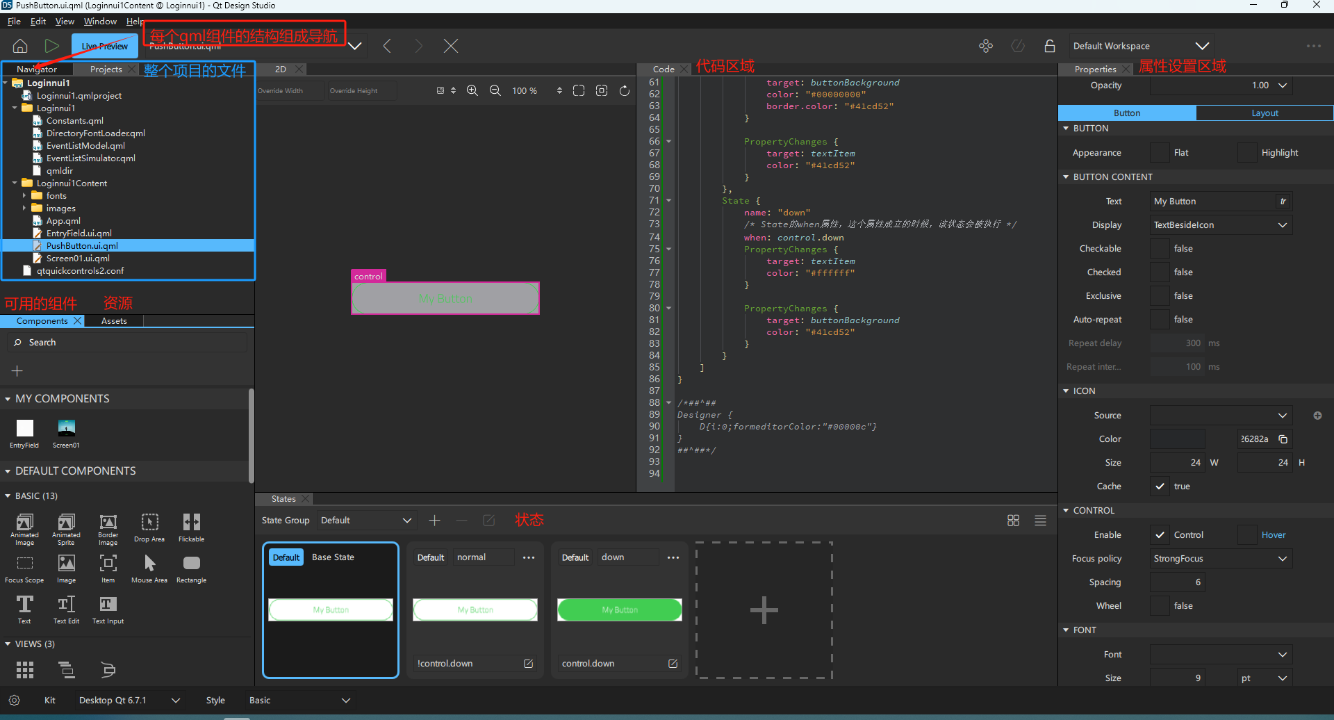This screenshot has height=720, width=1334.
Task: Click the Default button on Base State
Action: pos(286,557)
